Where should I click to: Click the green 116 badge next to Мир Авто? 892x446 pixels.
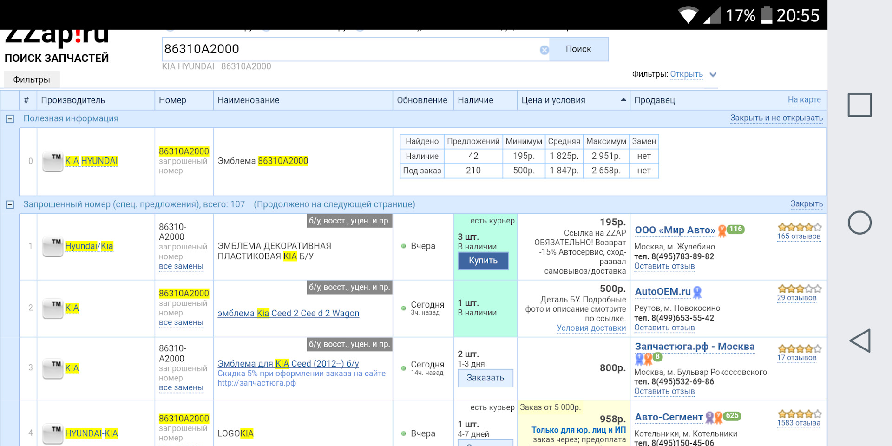coord(735,229)
